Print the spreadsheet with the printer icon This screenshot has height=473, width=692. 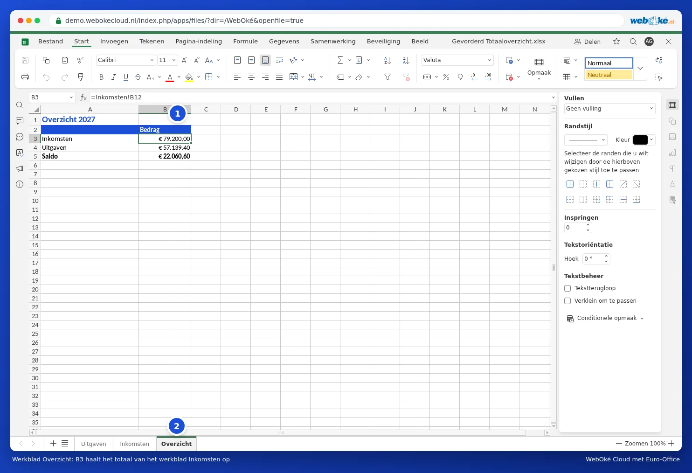(25, 77)
